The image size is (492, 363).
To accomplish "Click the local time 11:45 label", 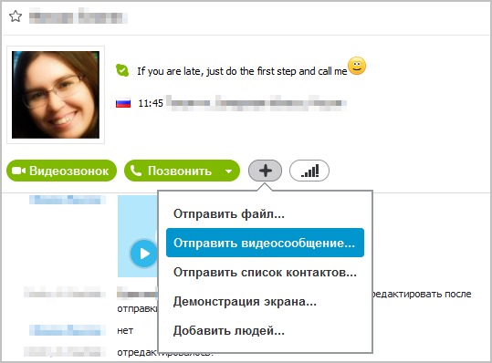I will (x=151, y=103).
